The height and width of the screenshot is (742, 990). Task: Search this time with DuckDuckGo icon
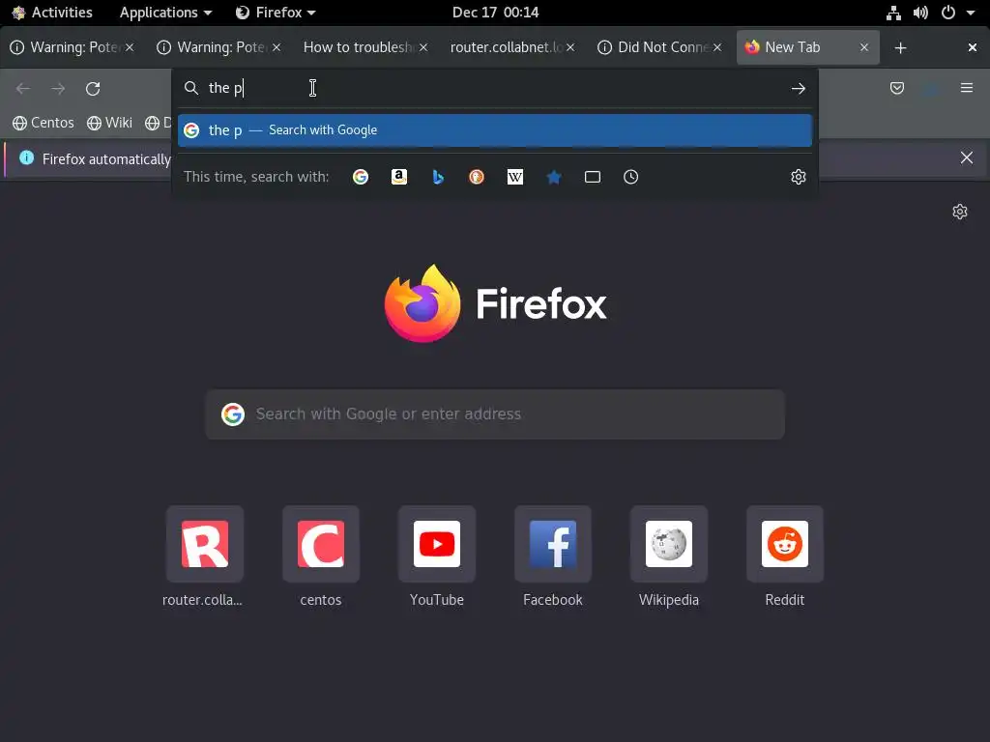[477, 177]
